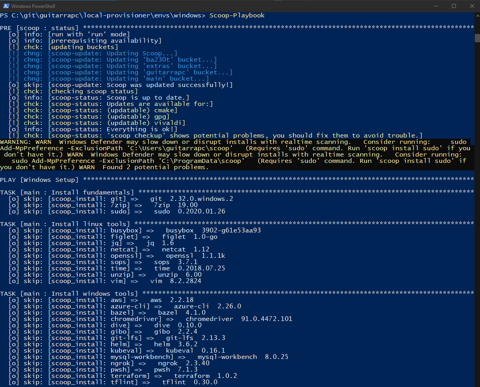
Task: Click 'Scoop was updated successfully!' line
Action: tap(121, 85)
